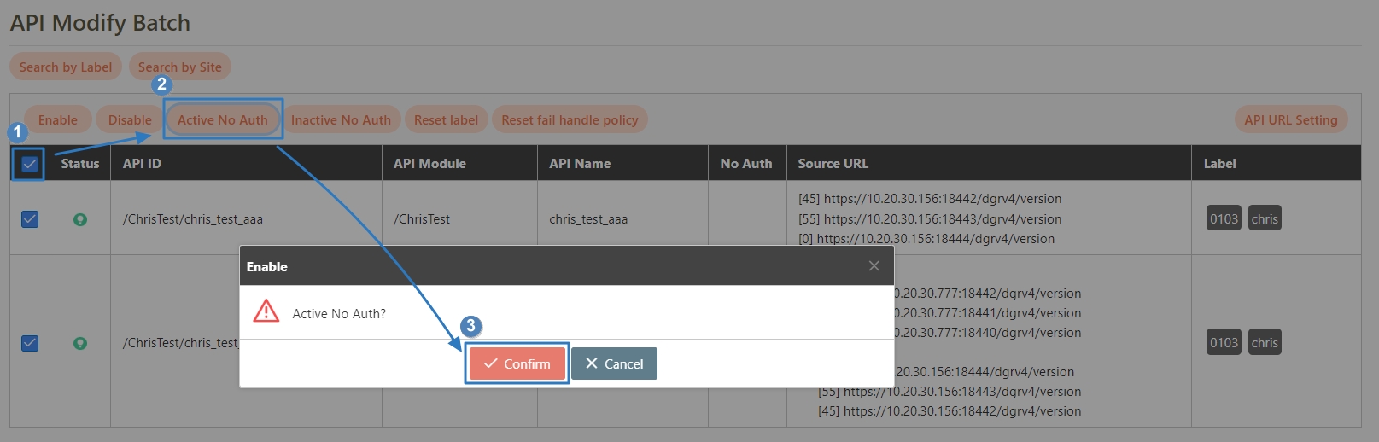
Task: Open Search by Label
Action: 66,67
